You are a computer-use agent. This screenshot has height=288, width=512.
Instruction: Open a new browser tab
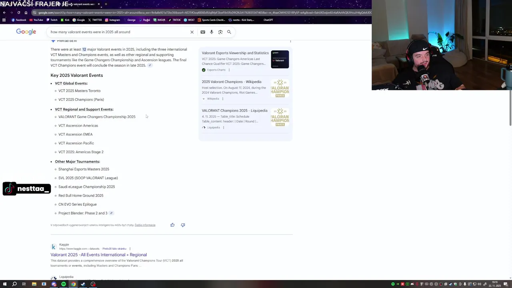106,4
